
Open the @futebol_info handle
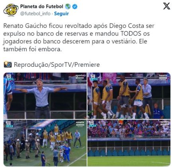(35, 14)
